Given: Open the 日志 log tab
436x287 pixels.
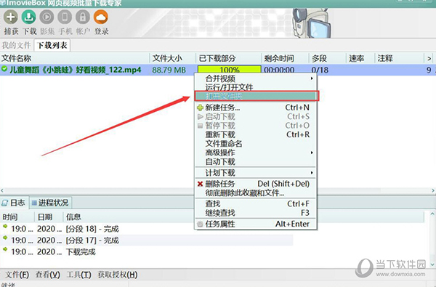Looking at the screenshot, I should point(14,203).
